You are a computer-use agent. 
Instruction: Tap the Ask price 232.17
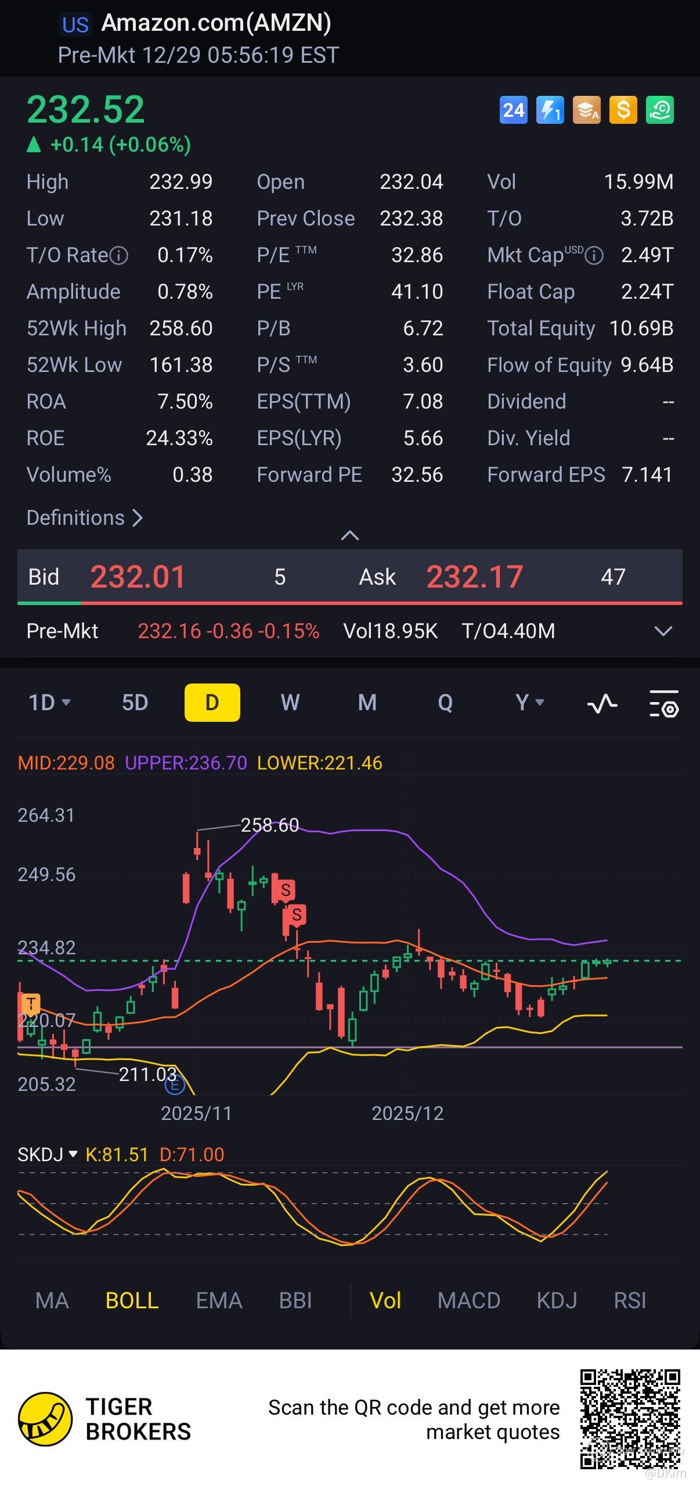point(475,577)
